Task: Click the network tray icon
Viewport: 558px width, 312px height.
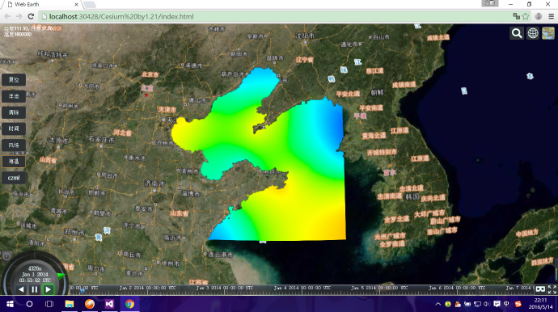Action: pyautogui.click(x=477, y=304)
